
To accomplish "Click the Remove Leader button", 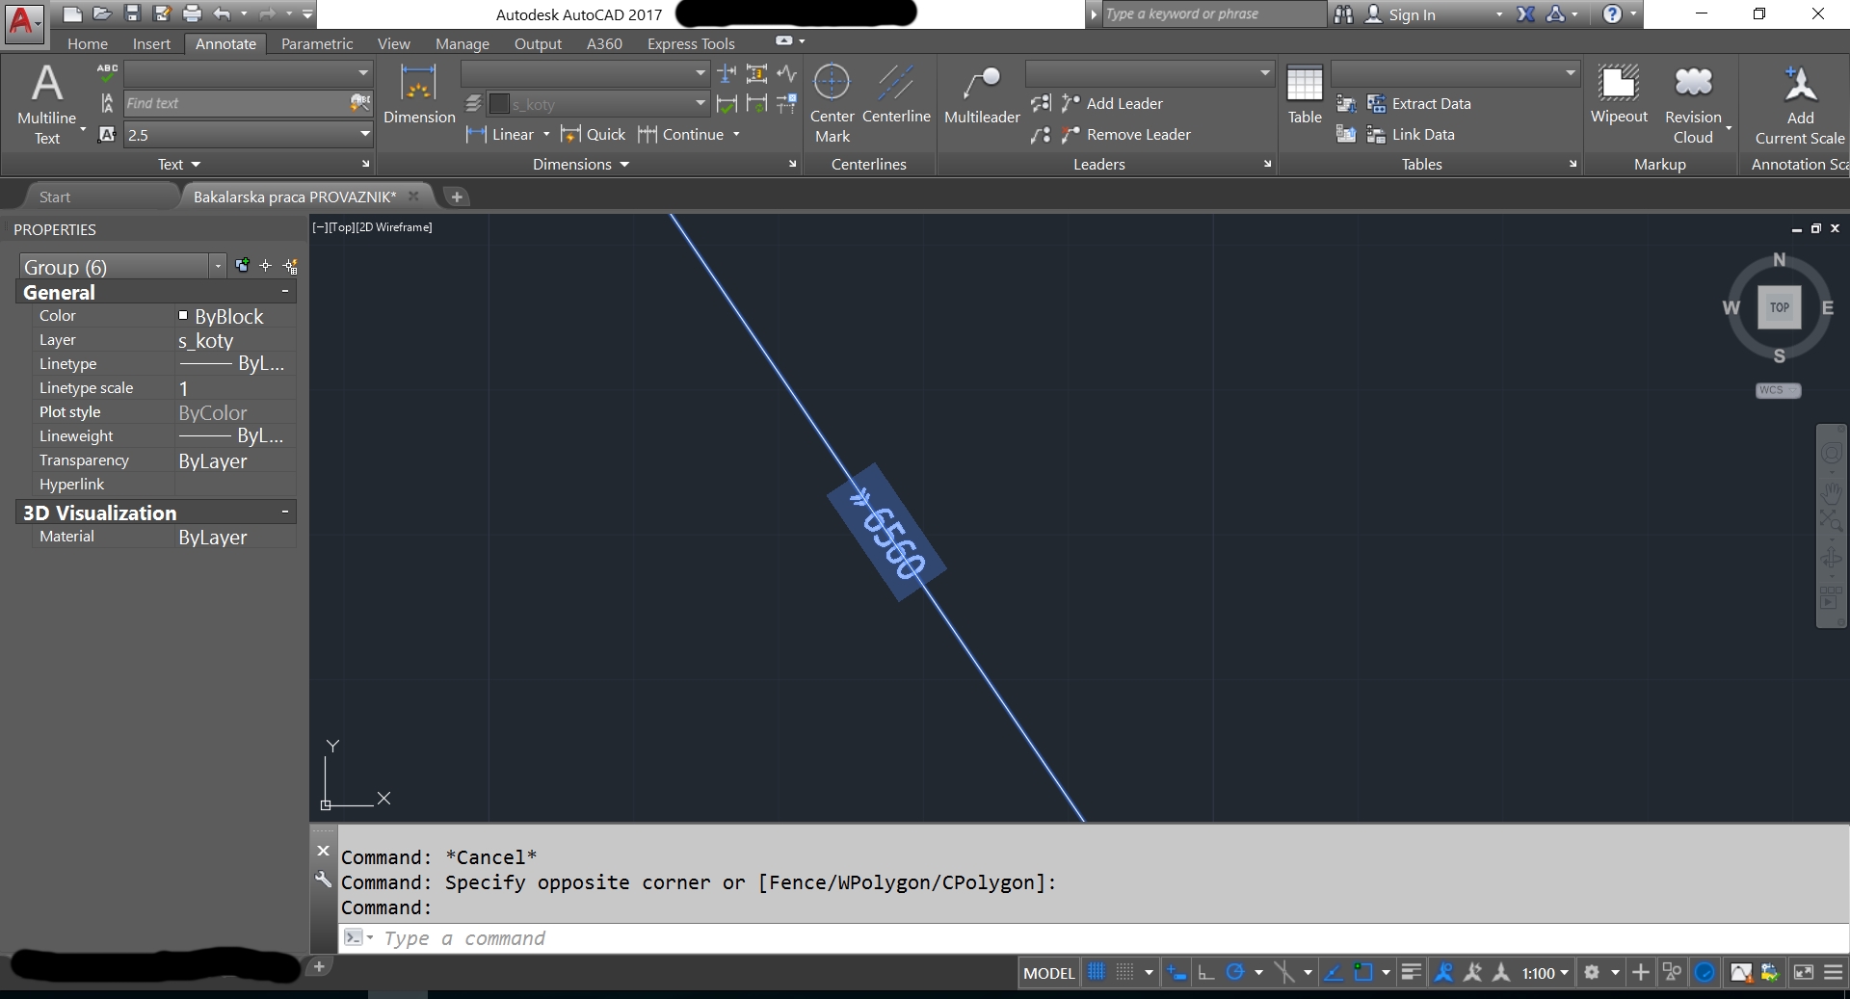I will tap(1125, 135).
